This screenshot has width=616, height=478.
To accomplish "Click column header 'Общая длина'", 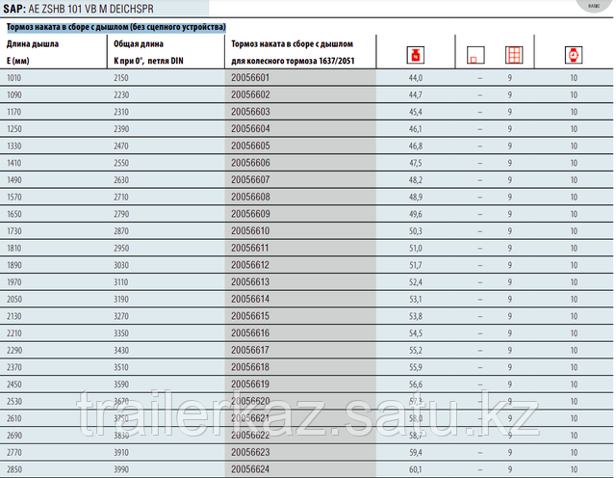I will click(x=139, y=44).
